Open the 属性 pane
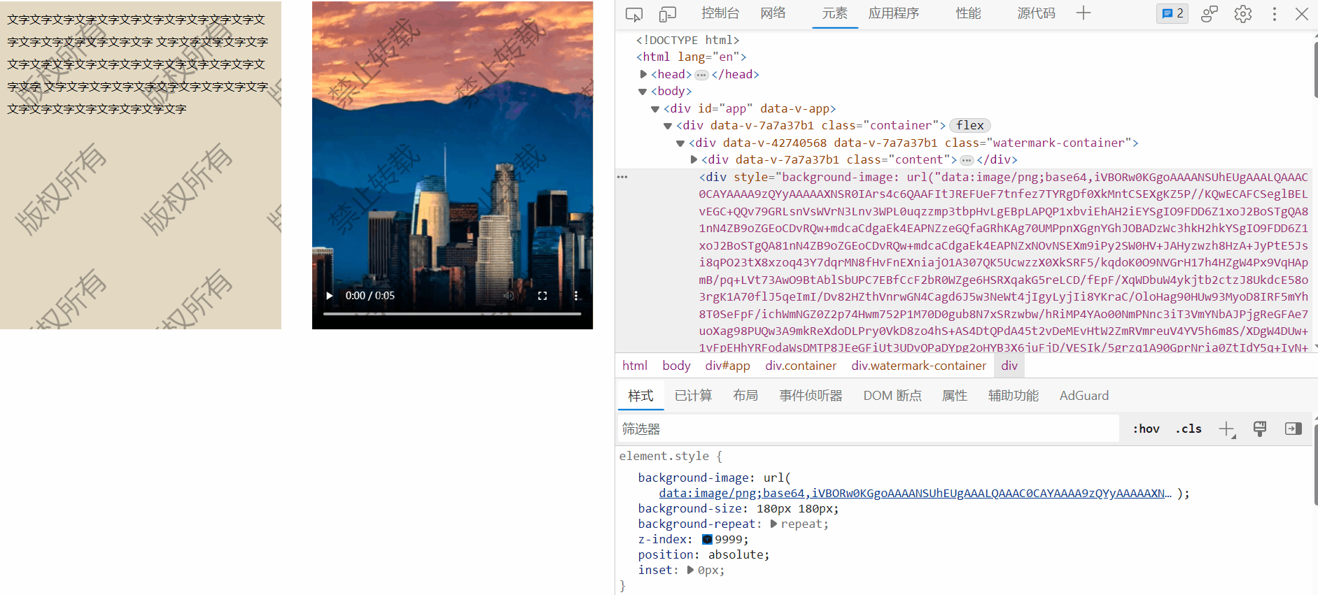 (955, 396)
